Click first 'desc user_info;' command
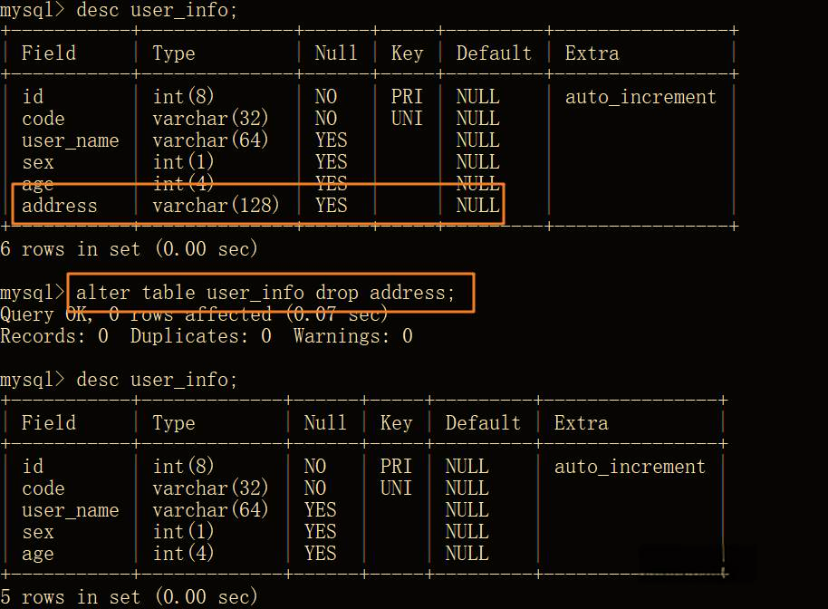828x609 pixels. [157, 10]
